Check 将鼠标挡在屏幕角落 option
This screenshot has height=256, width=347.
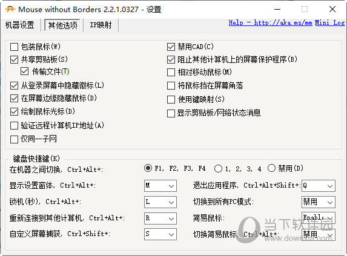171,86
